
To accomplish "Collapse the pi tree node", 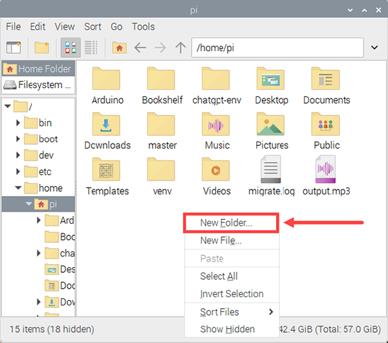I will pyautogui.click(x=28, y=204).
